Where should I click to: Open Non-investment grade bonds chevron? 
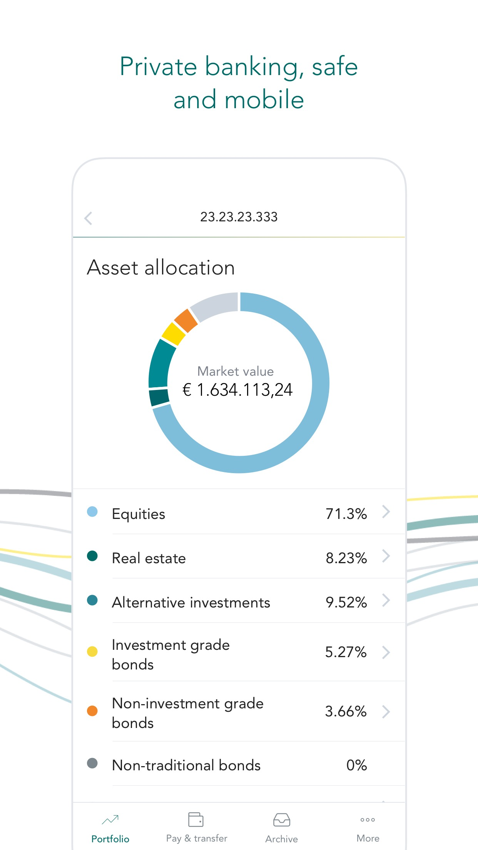point(386,712)
